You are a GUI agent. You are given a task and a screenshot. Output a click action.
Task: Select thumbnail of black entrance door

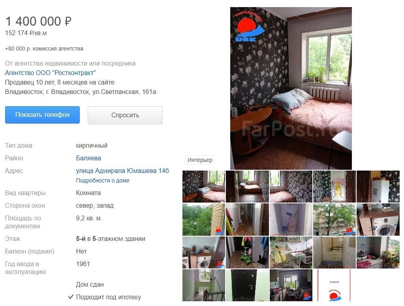247,285
